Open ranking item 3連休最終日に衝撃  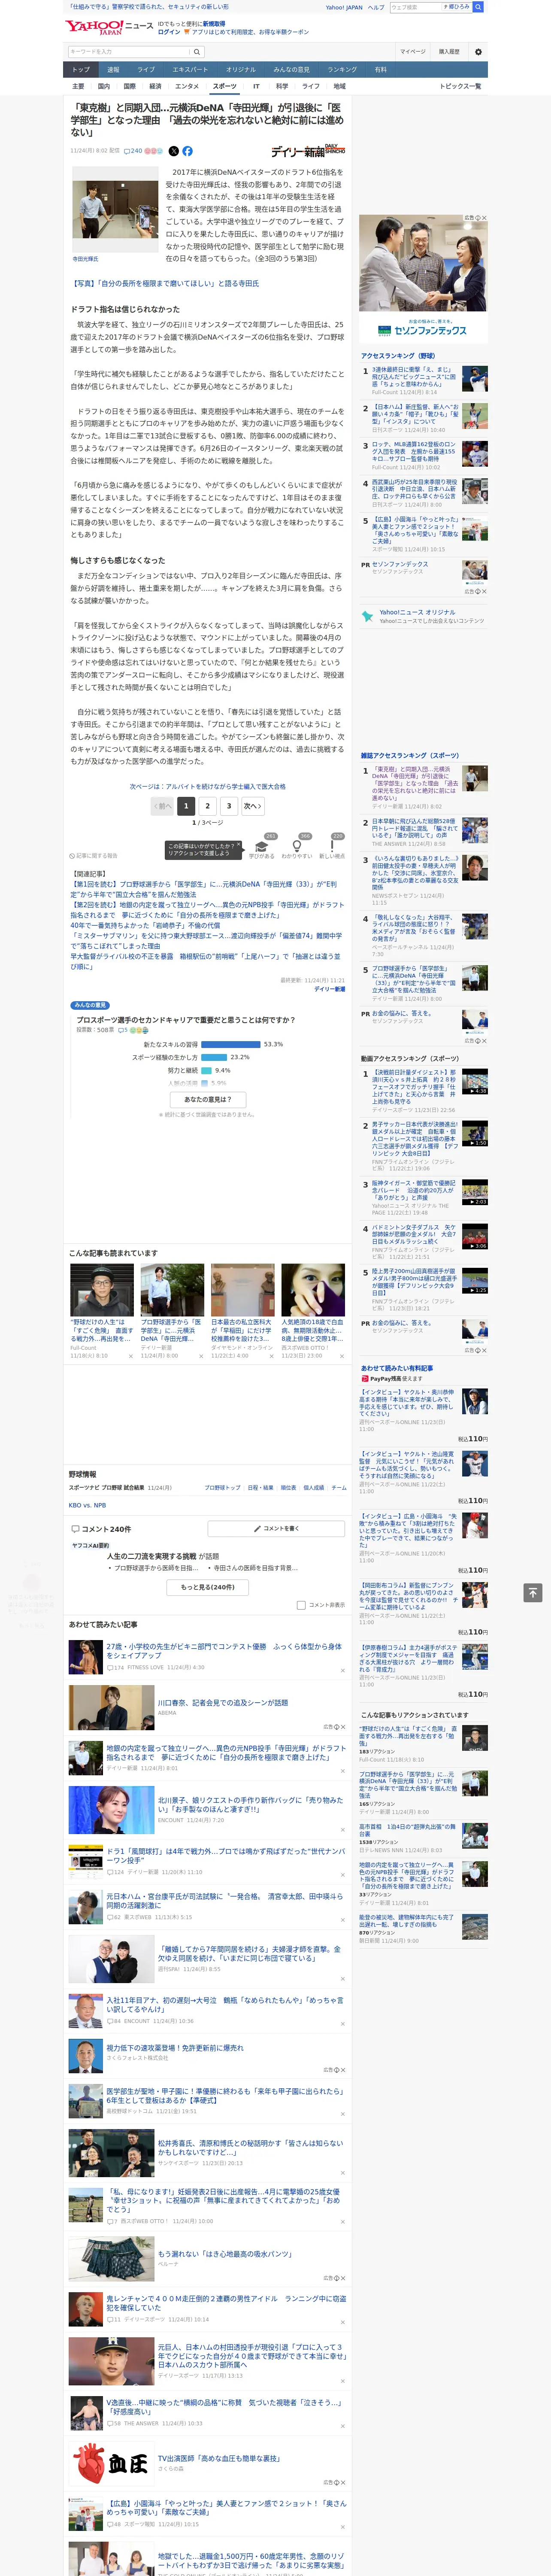click(414, 377)
